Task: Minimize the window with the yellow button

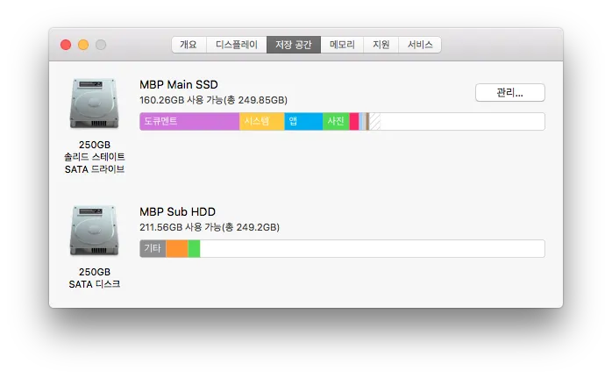Action: coord(83,45)
